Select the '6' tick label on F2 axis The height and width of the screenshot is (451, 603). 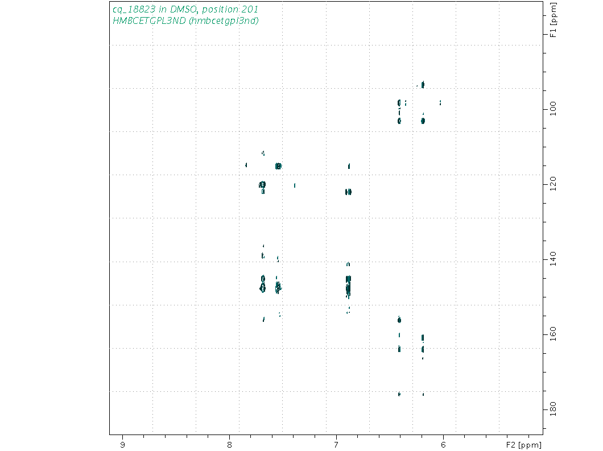pos(443,445)
